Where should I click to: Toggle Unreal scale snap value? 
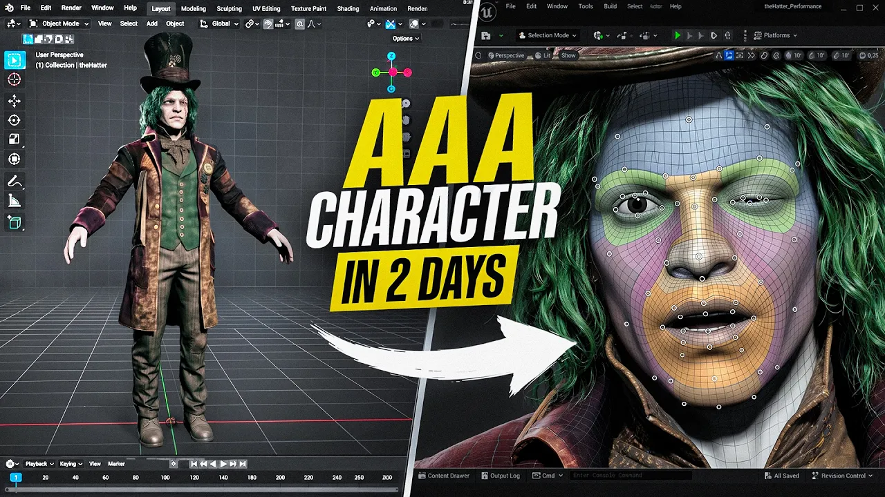(x=841, y=55)
